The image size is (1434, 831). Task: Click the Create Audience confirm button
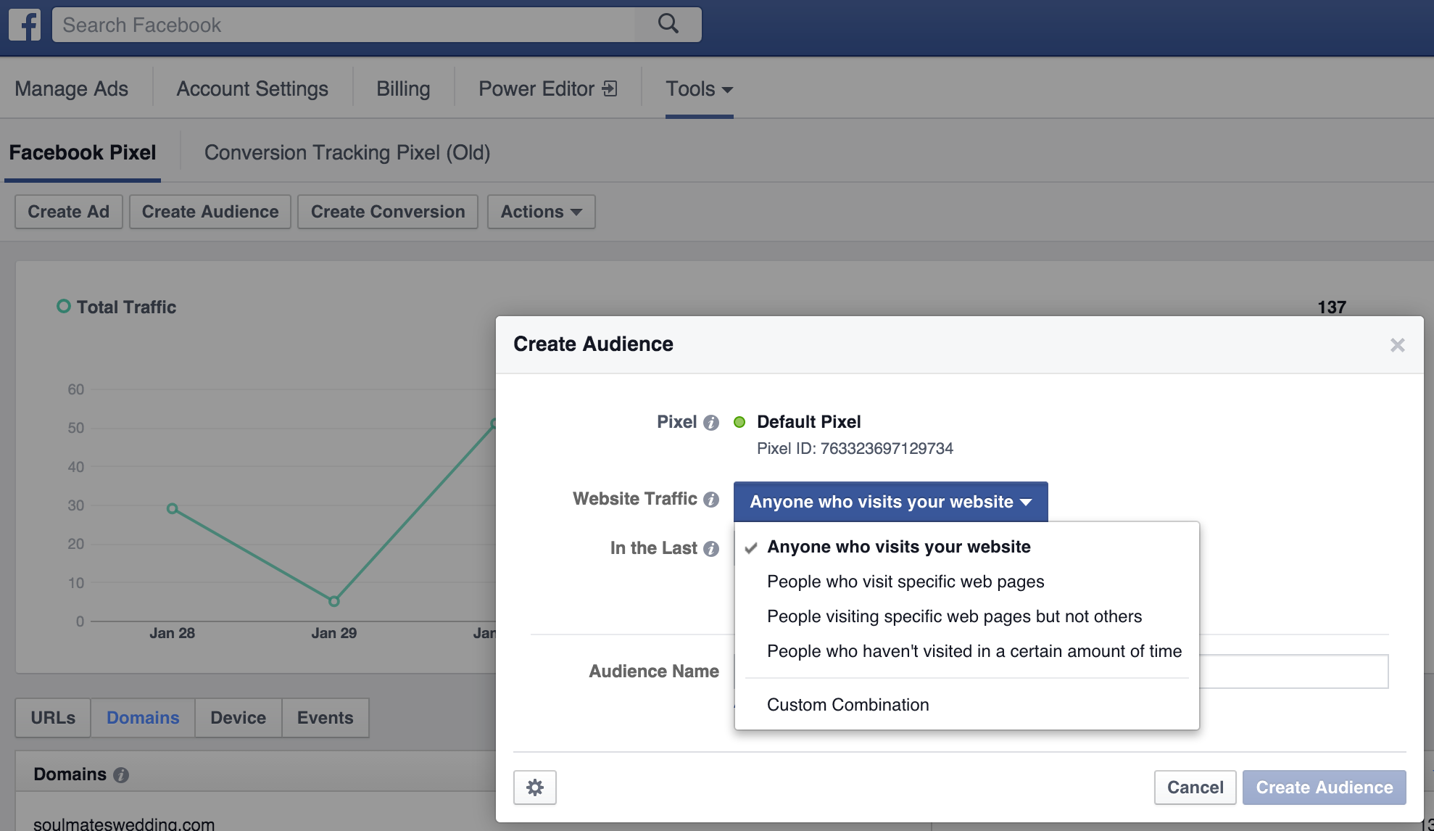pos(1323,787)
